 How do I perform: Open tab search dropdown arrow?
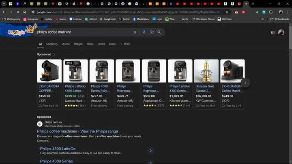[4, 4]
